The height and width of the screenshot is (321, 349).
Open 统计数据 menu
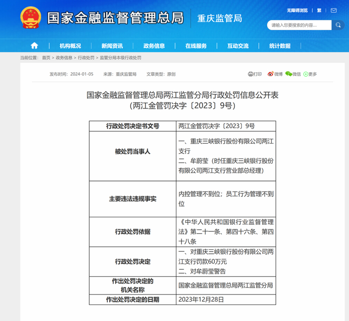click(x=280, y=46)
